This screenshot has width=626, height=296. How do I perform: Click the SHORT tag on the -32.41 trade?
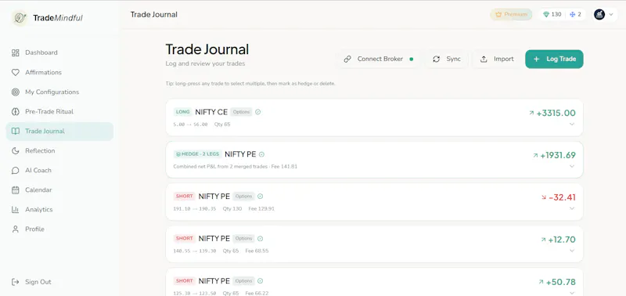pyautogui.click(x=185, y=196)
